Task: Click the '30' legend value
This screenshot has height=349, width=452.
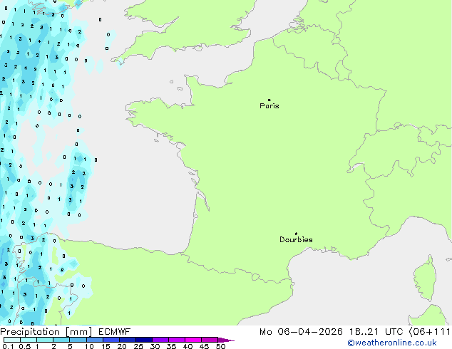Action: [155, 346]
